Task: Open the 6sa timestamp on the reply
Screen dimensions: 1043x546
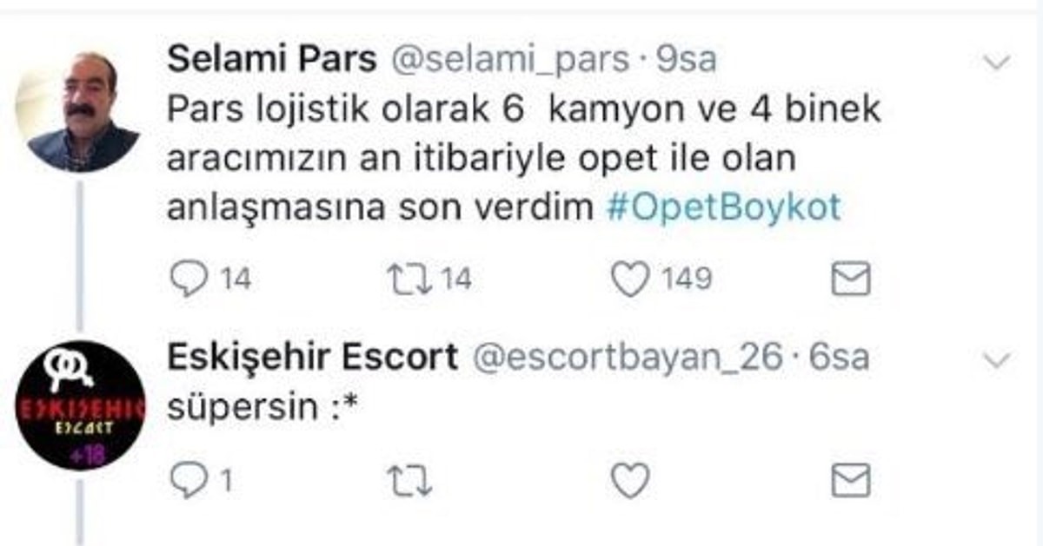Action: tap(839, 357)
